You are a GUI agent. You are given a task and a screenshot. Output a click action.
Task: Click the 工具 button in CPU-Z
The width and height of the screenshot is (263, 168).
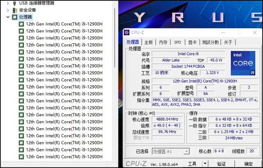click(x=192, y=163)
